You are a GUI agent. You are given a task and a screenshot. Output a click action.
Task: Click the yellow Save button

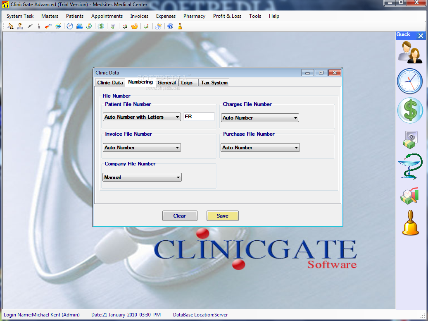point(222,216)
